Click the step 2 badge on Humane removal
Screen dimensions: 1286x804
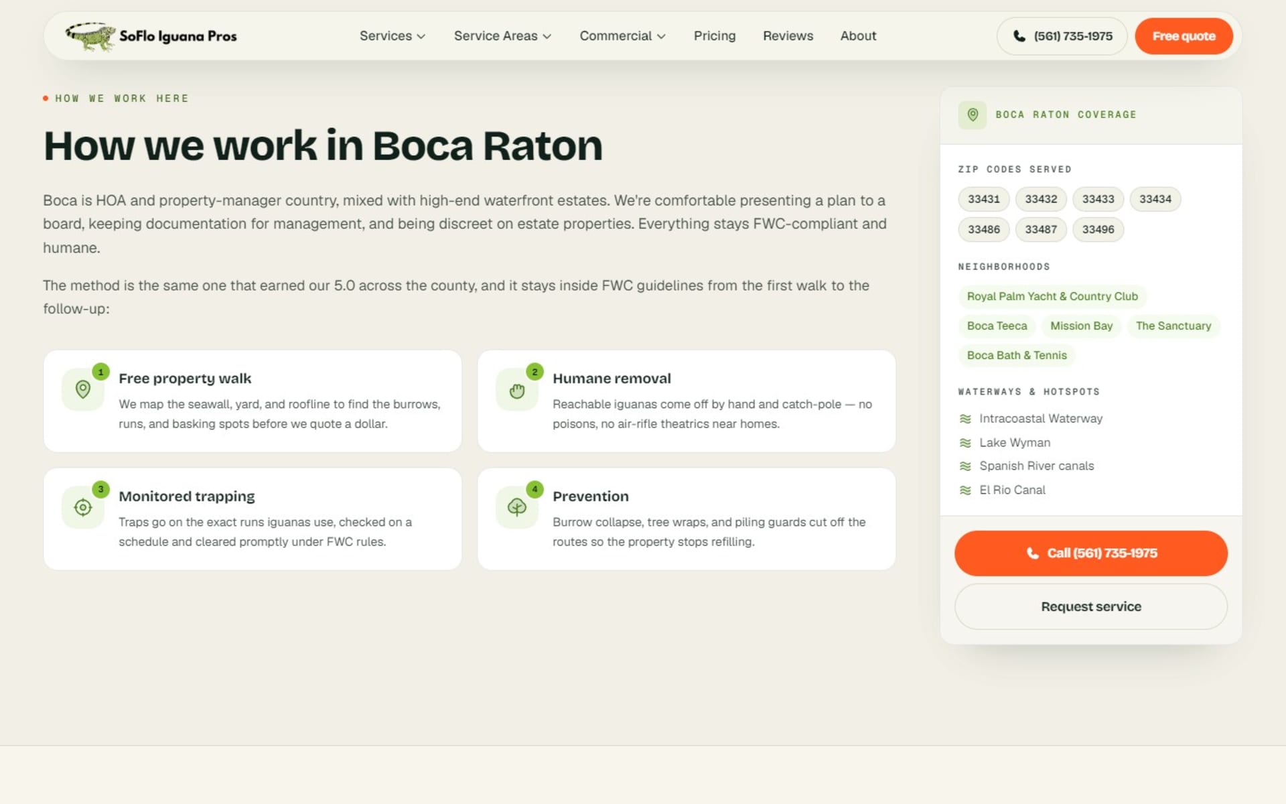[x=534, y=372]
